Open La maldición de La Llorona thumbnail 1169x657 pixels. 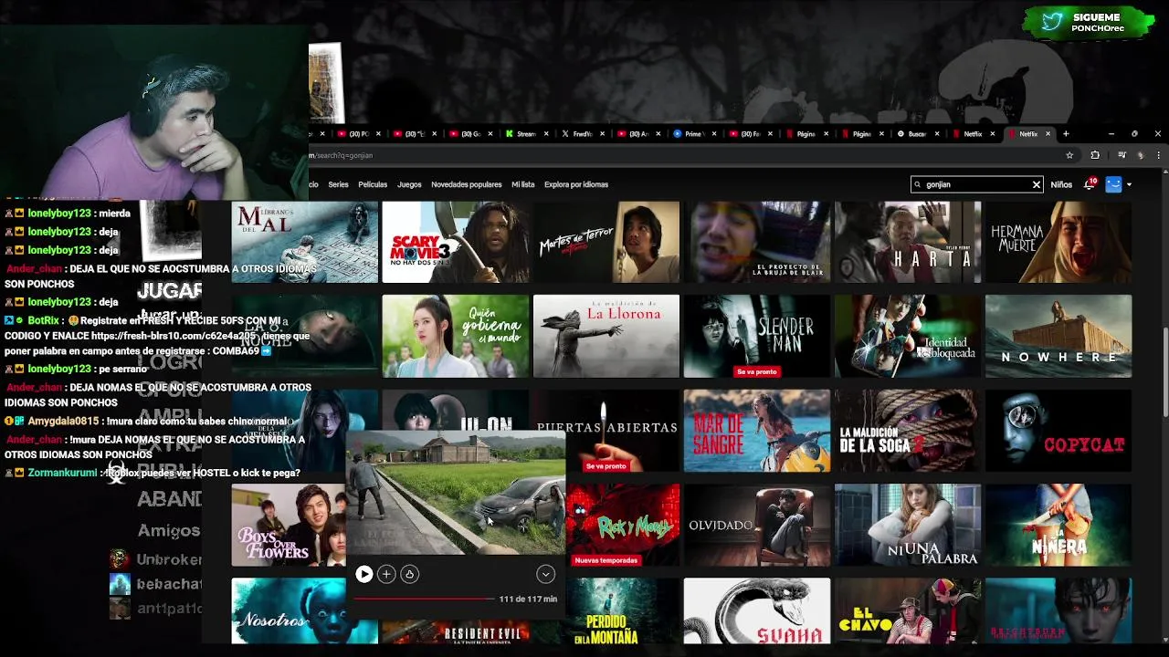[606, 336]
